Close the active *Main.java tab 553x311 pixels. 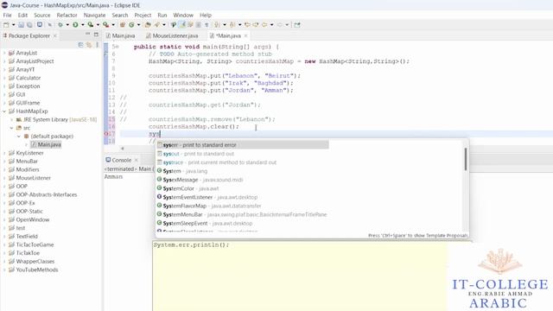(245, 35)
